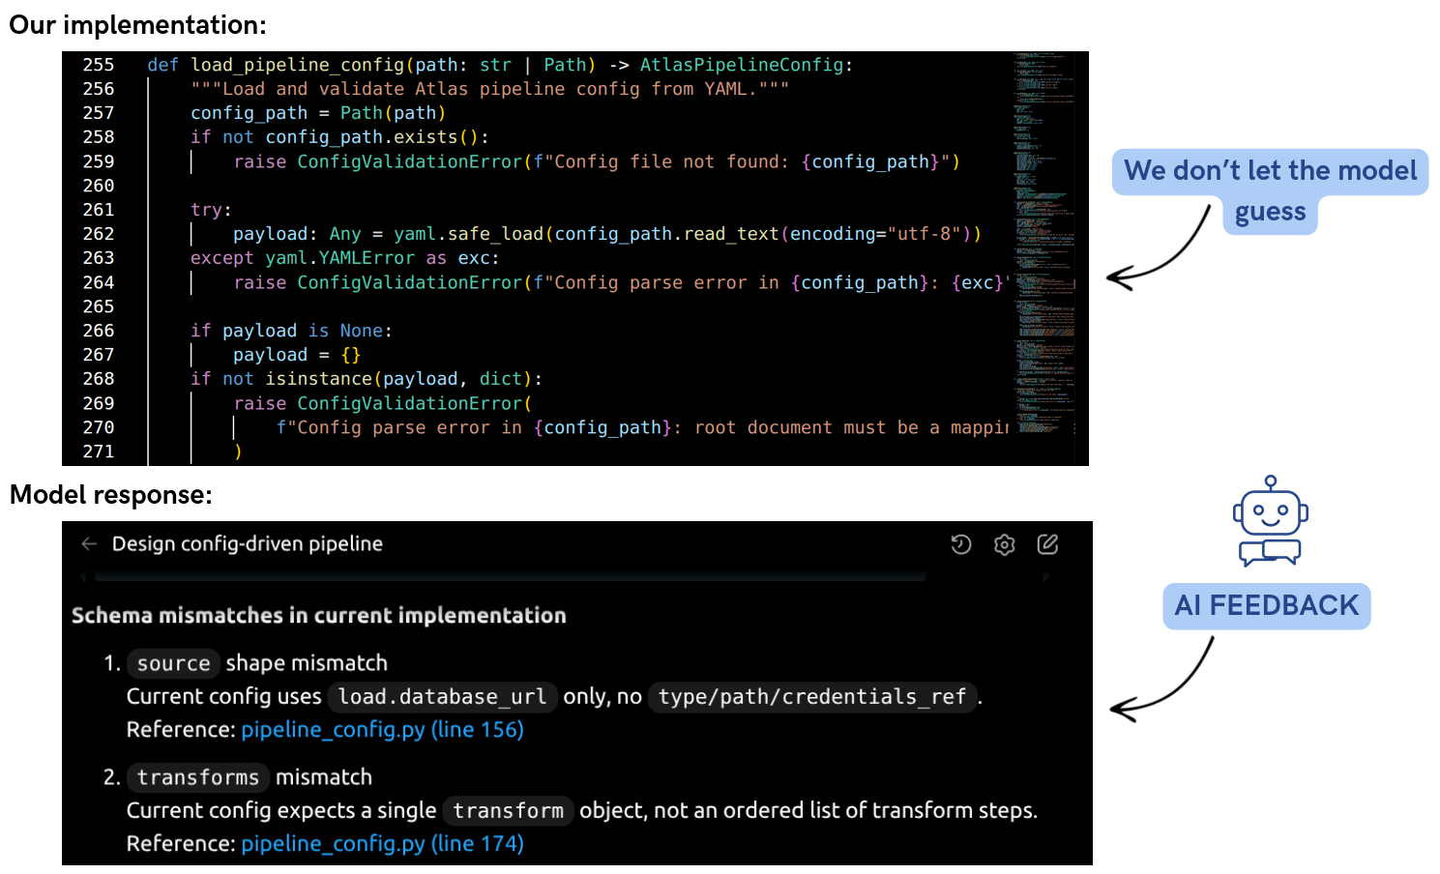The height and width of the screenshot is (874, 1440).
Task: Click line number 255 in the editor
Action: 98,64
